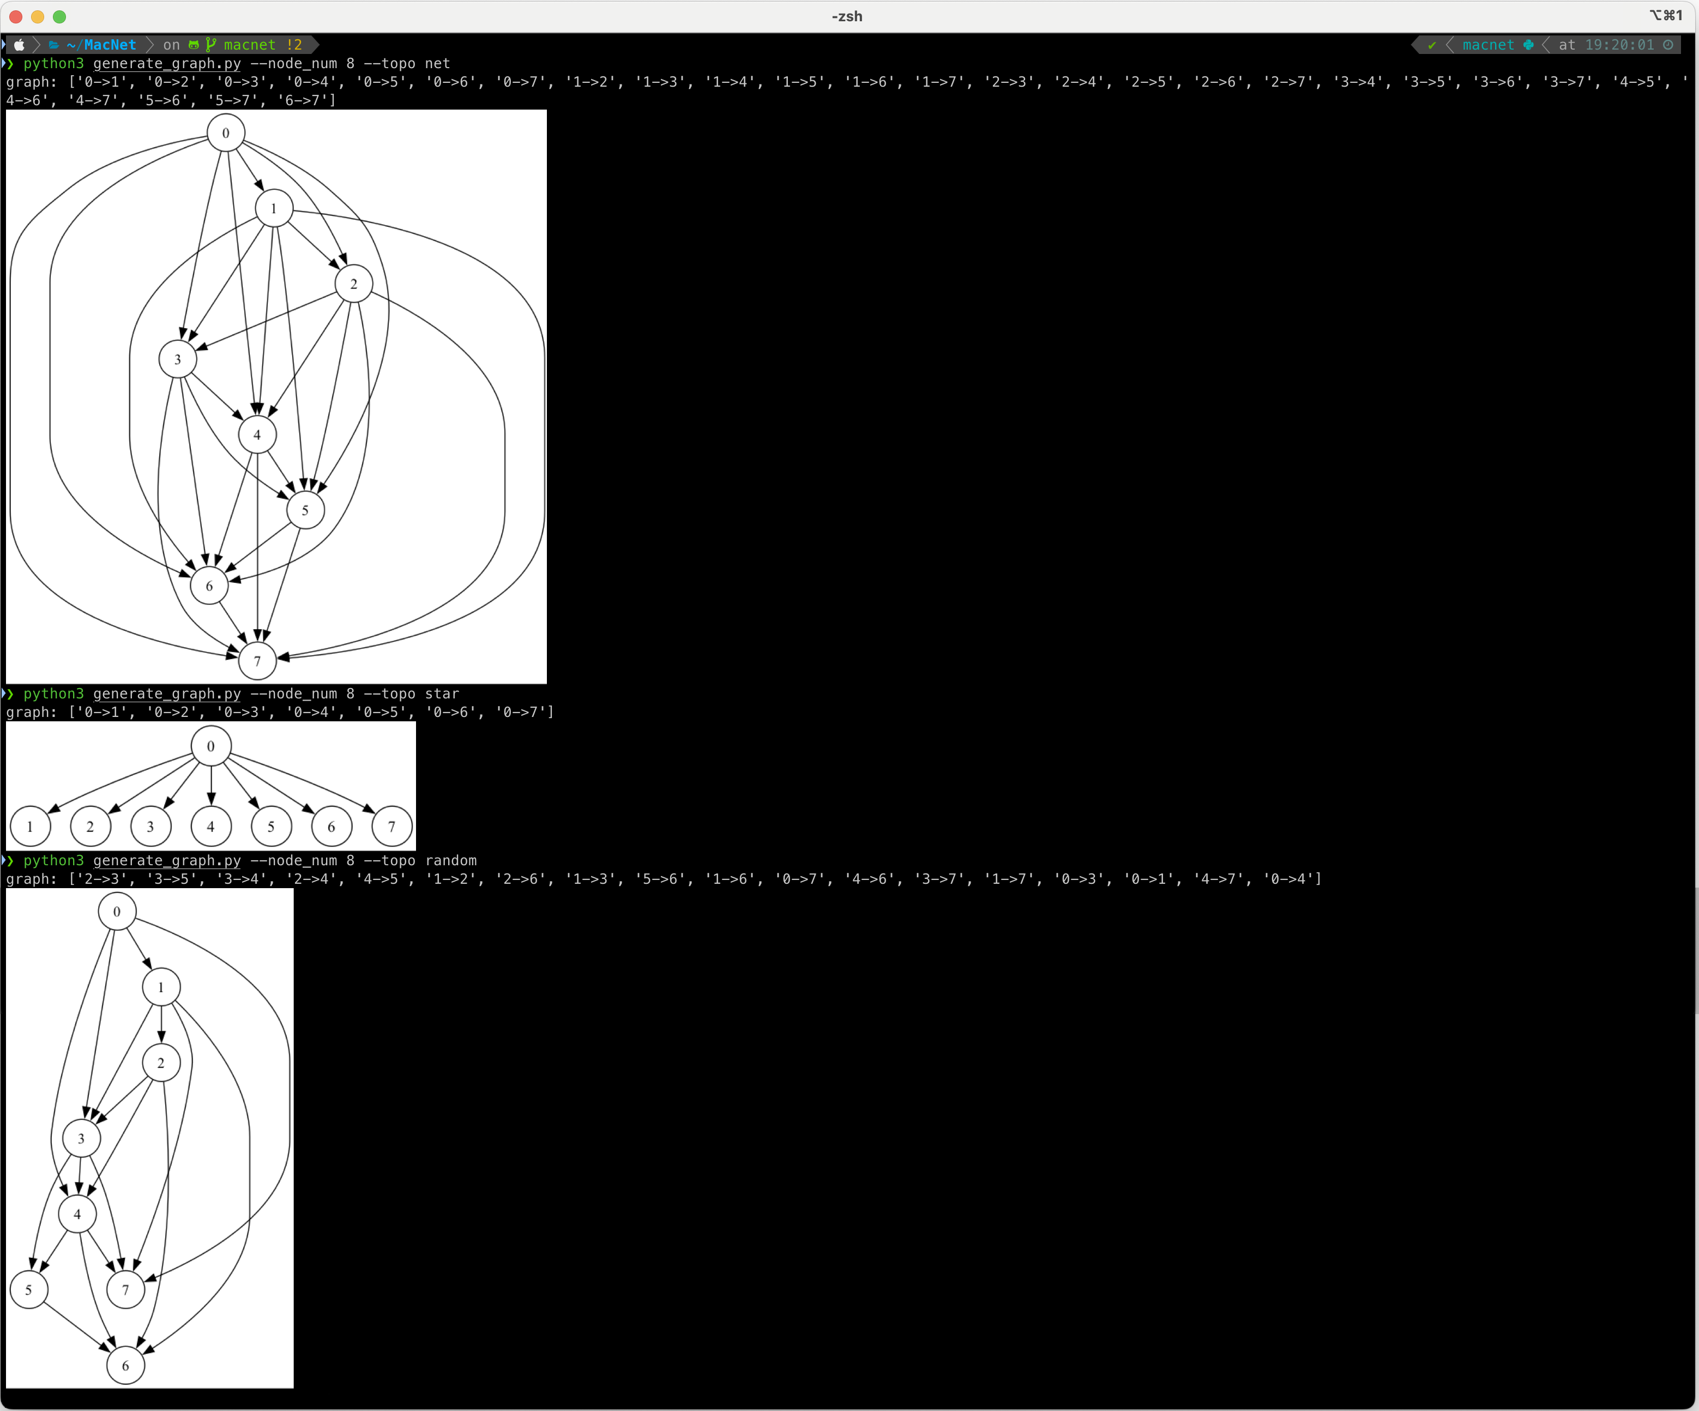
Task: Click the Apple logo in the prompt
Action: click(20, 45)
